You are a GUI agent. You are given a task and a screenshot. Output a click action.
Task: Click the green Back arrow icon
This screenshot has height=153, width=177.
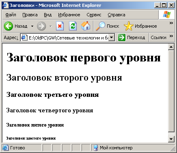(9, 26)
